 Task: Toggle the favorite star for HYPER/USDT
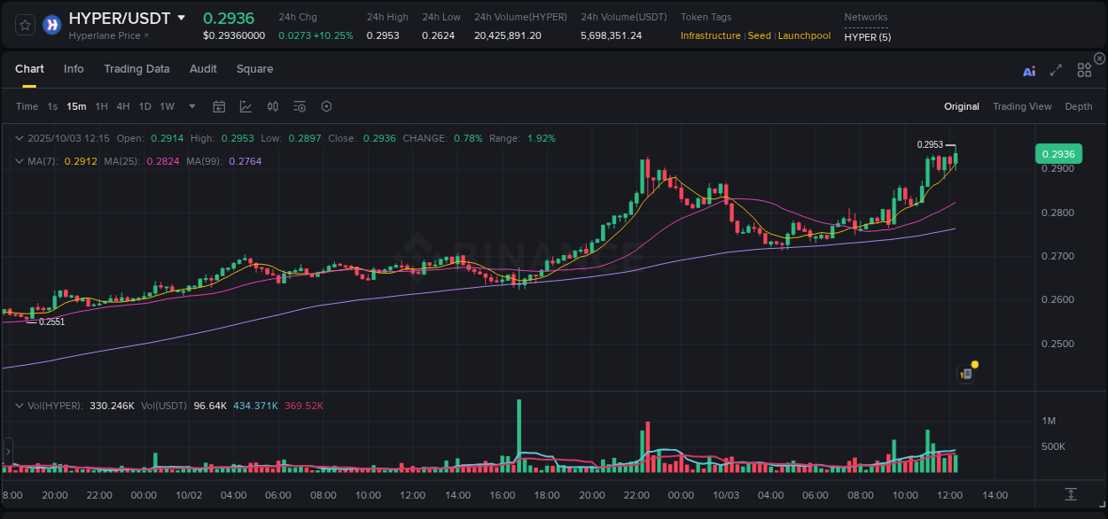pos(24,24)
